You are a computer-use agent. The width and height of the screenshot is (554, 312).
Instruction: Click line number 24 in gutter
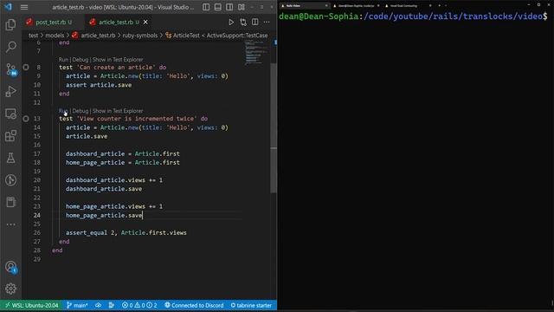click(x=37, y=215)
